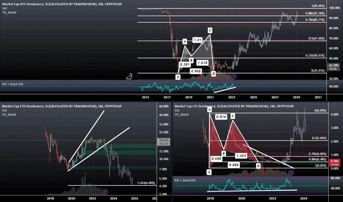Click the 60.00% label on ETH price axis
This screenshot has width=343, height=202.
[x=164, y=107]
